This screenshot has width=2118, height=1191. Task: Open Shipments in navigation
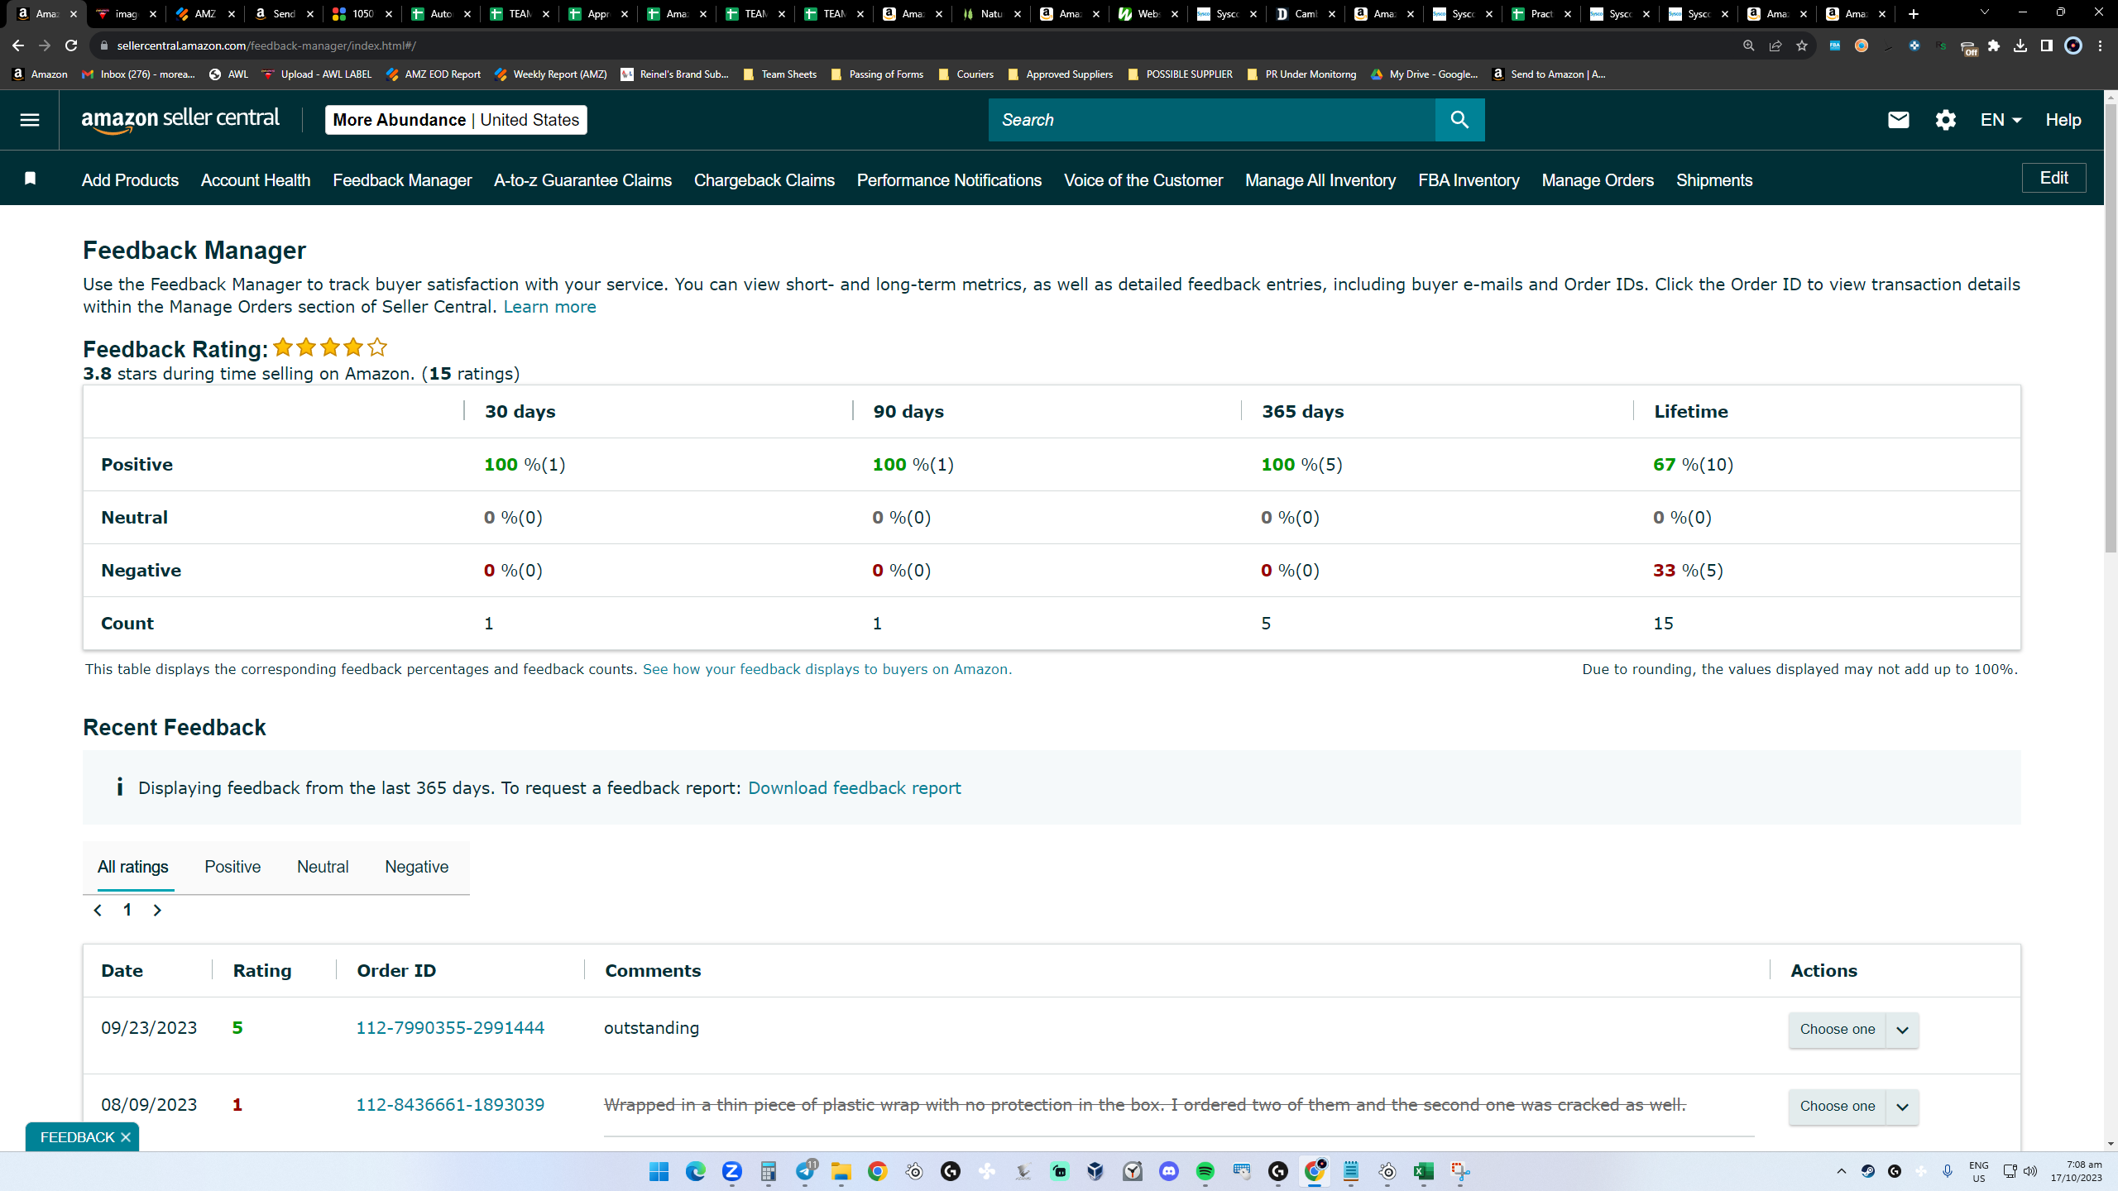1714,180
